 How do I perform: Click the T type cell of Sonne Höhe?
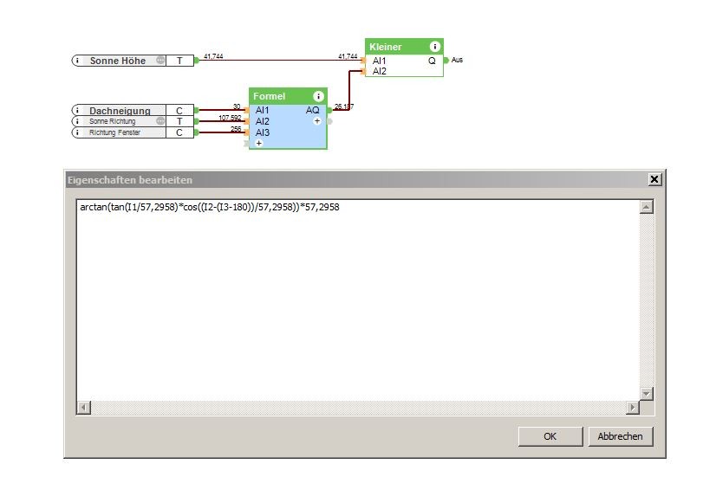[179, 61]
